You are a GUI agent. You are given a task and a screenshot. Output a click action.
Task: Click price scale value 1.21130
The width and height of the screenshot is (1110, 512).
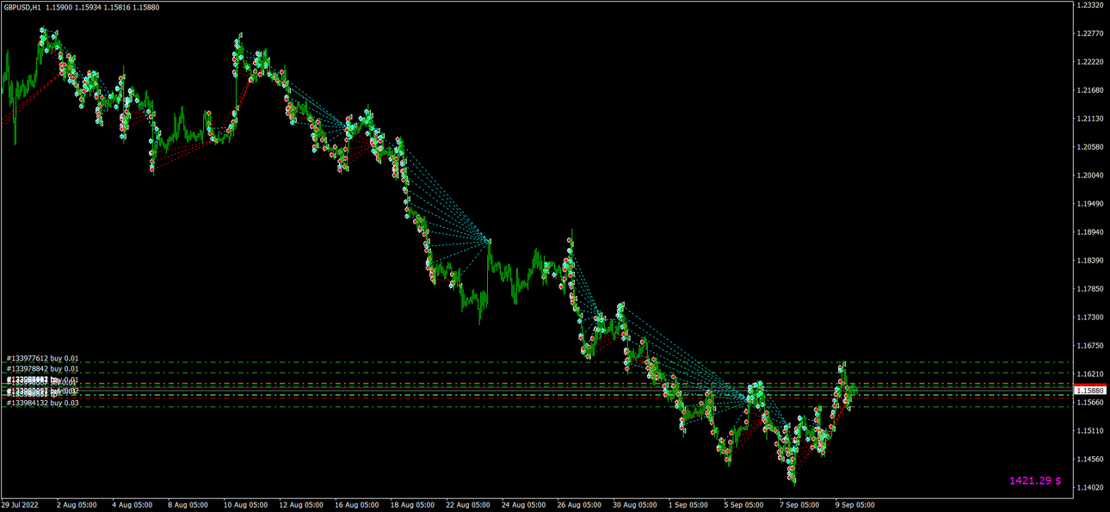(1090, 119)
